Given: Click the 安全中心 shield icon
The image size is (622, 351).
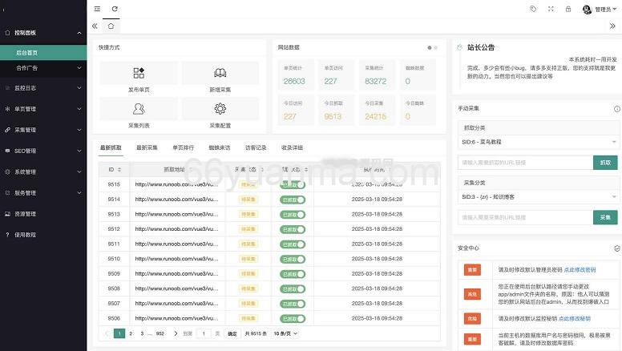Looking at the screenshot, I should pos(617,248).
